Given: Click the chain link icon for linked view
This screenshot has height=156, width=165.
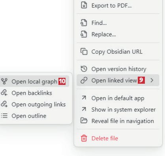Looking at the screenshot, I should click(x=84, y=80).
